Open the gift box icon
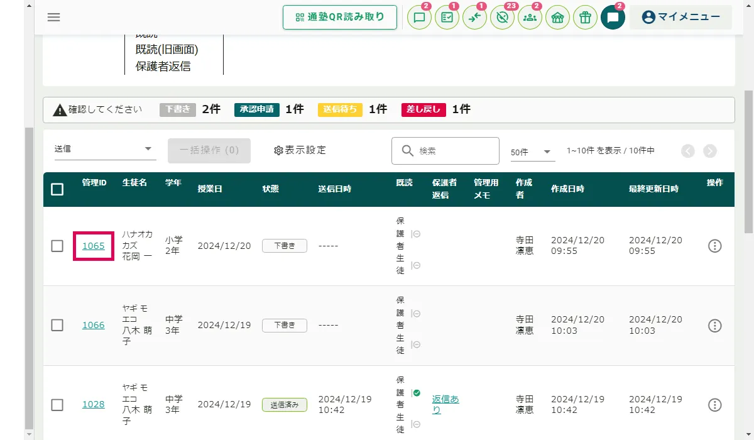Image resolution: width=754 pixels, height=440 pixels. [x=585, y=18]
